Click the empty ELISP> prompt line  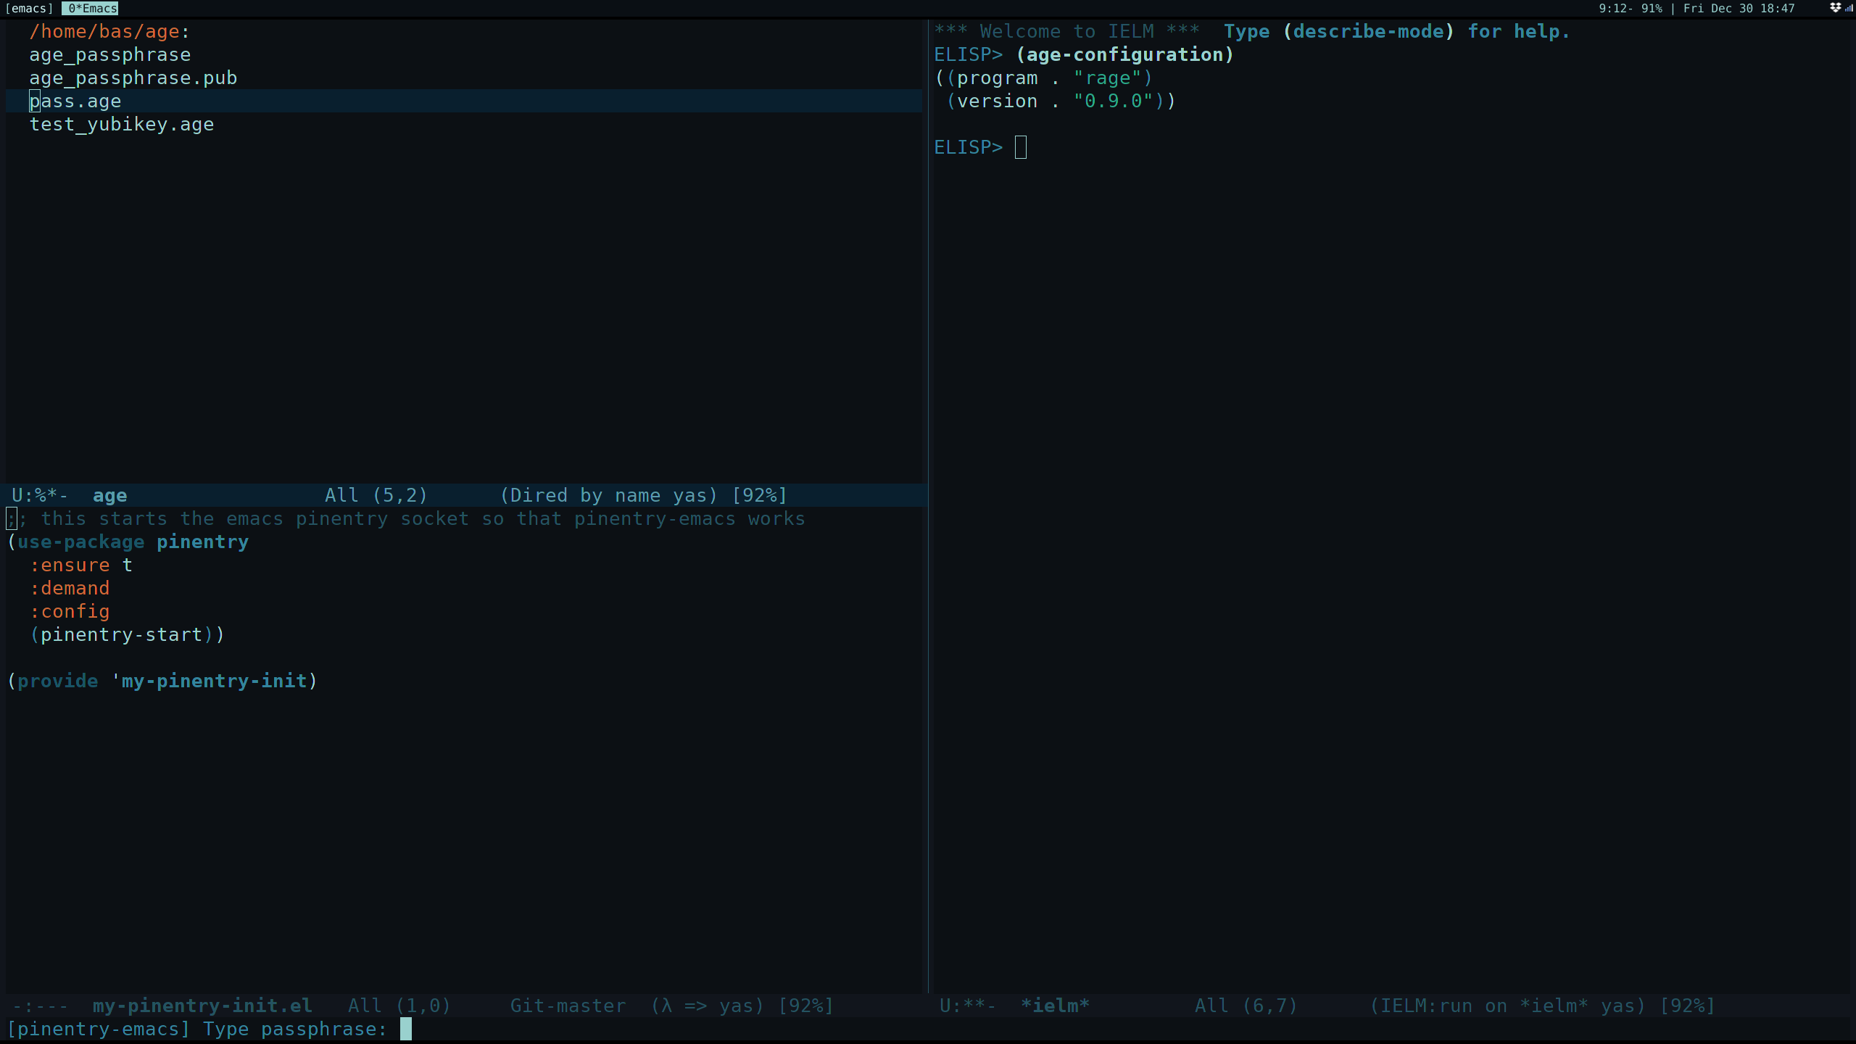pyautogui.click(x=1021, y=148)
